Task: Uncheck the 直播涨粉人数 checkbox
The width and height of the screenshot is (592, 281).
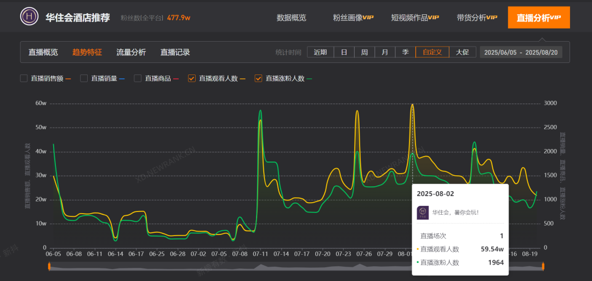Action: [259, 78]
